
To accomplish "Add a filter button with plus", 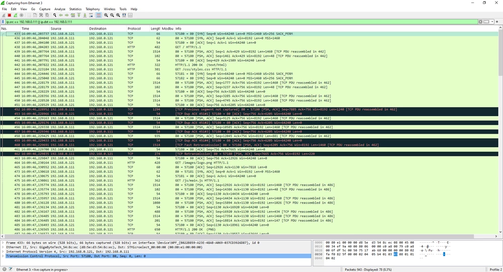I will point(497,22).
